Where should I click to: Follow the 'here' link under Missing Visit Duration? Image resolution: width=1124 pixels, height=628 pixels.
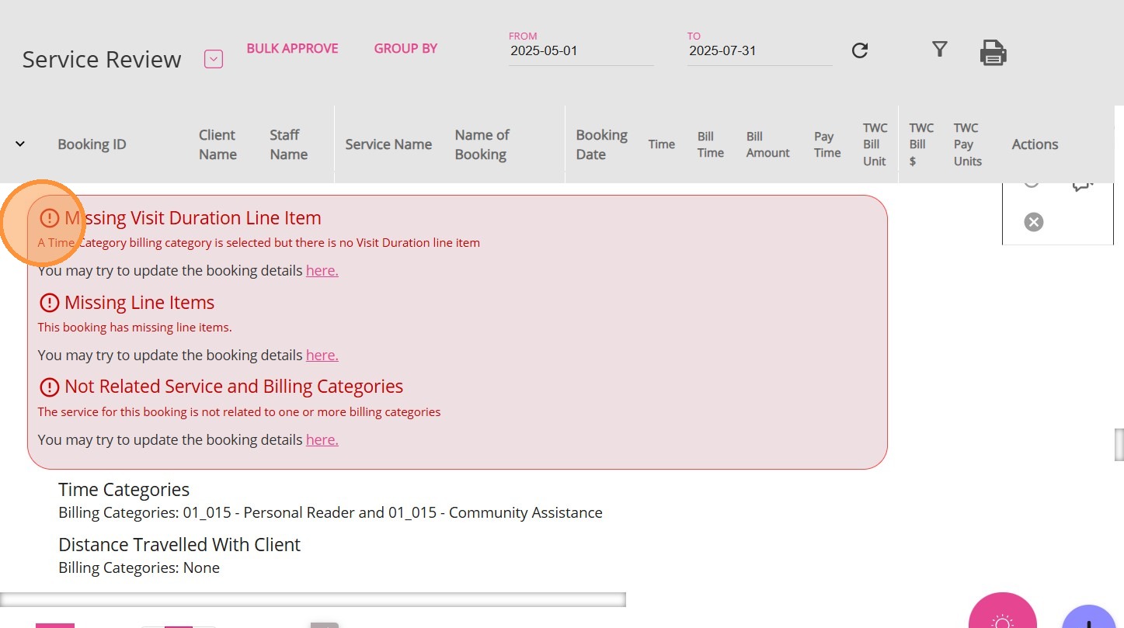322,271
